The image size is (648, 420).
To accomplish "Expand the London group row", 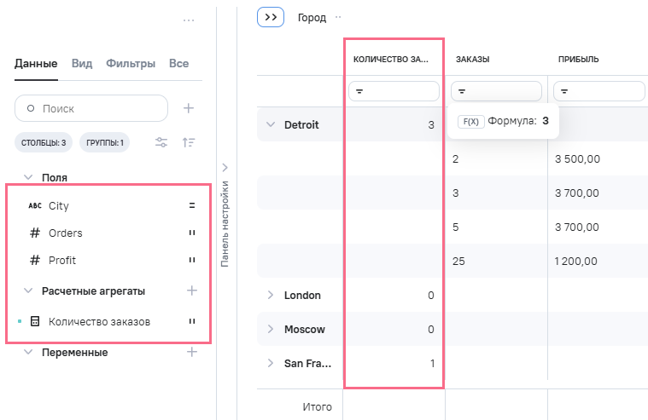I will [x=271, y=295].
